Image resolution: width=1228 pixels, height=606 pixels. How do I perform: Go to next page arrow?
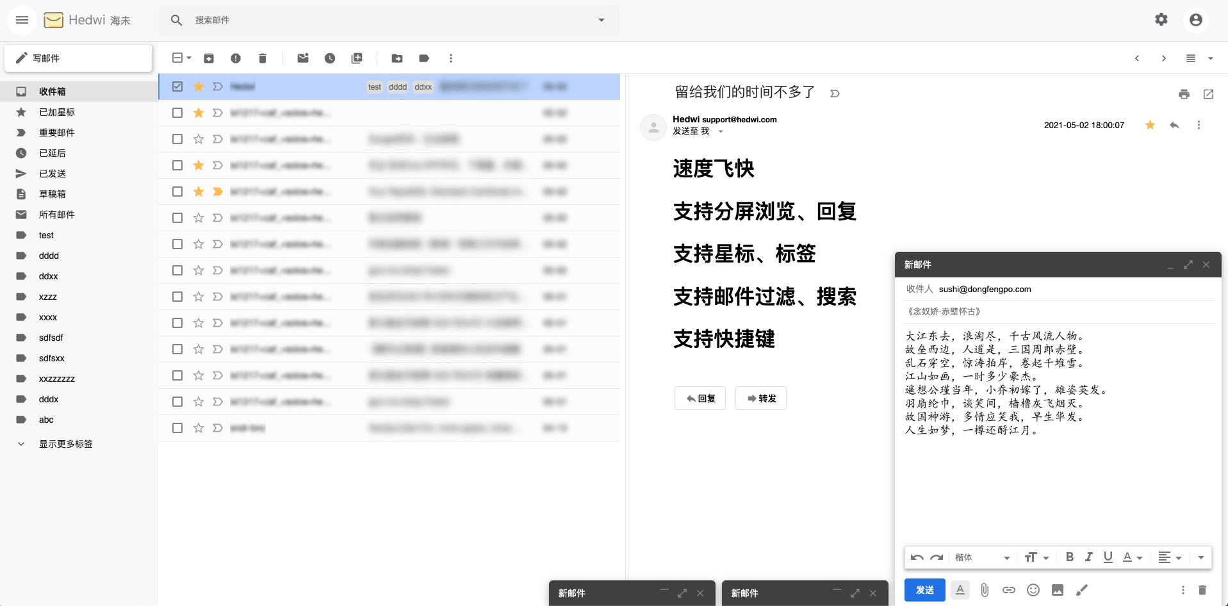coord(1164,58)
